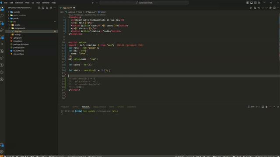The width and height of the screenshot is (280, 157).
Task: Open the Run and Debug view
Action: tap(2, 30)
